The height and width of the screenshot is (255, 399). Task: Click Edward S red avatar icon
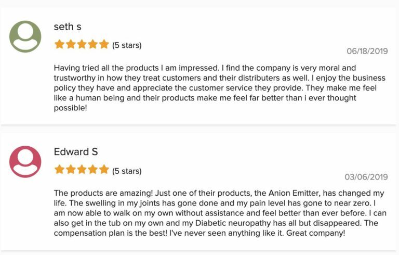pyautogui.click(x=25, y=162)
